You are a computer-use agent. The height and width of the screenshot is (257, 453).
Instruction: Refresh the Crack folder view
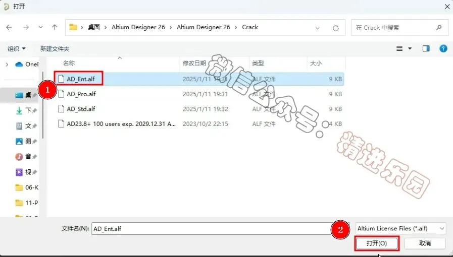click(336, 28)
